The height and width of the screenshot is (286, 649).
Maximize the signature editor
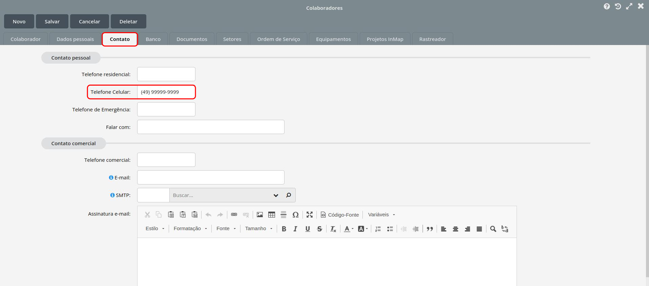click(x=310, y=215)
